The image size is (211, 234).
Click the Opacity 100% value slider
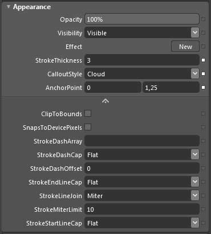point(142,19)
